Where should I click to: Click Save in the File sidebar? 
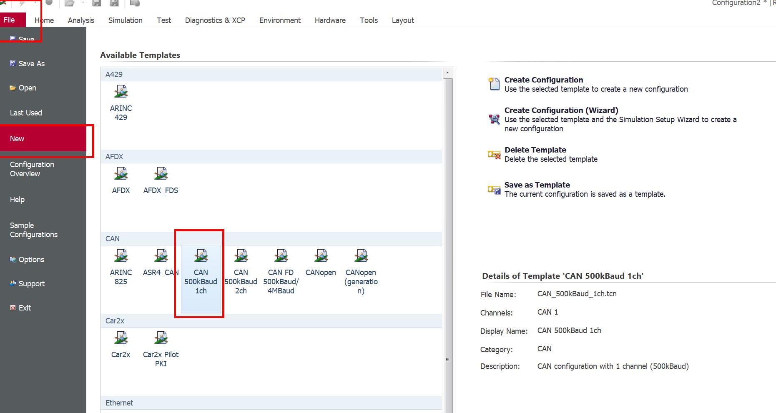(x=22, y=39)
